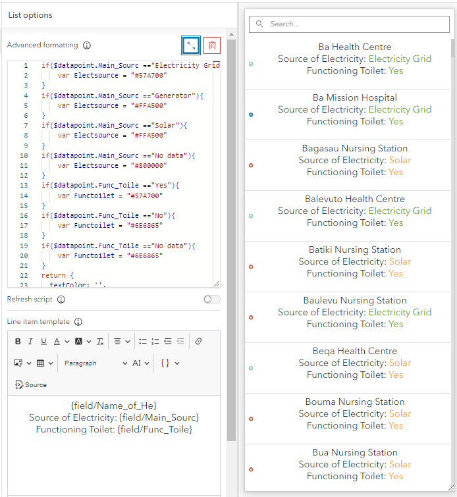Show info for Advanced formatting
The image size is (457, 497).
(87, 45)
